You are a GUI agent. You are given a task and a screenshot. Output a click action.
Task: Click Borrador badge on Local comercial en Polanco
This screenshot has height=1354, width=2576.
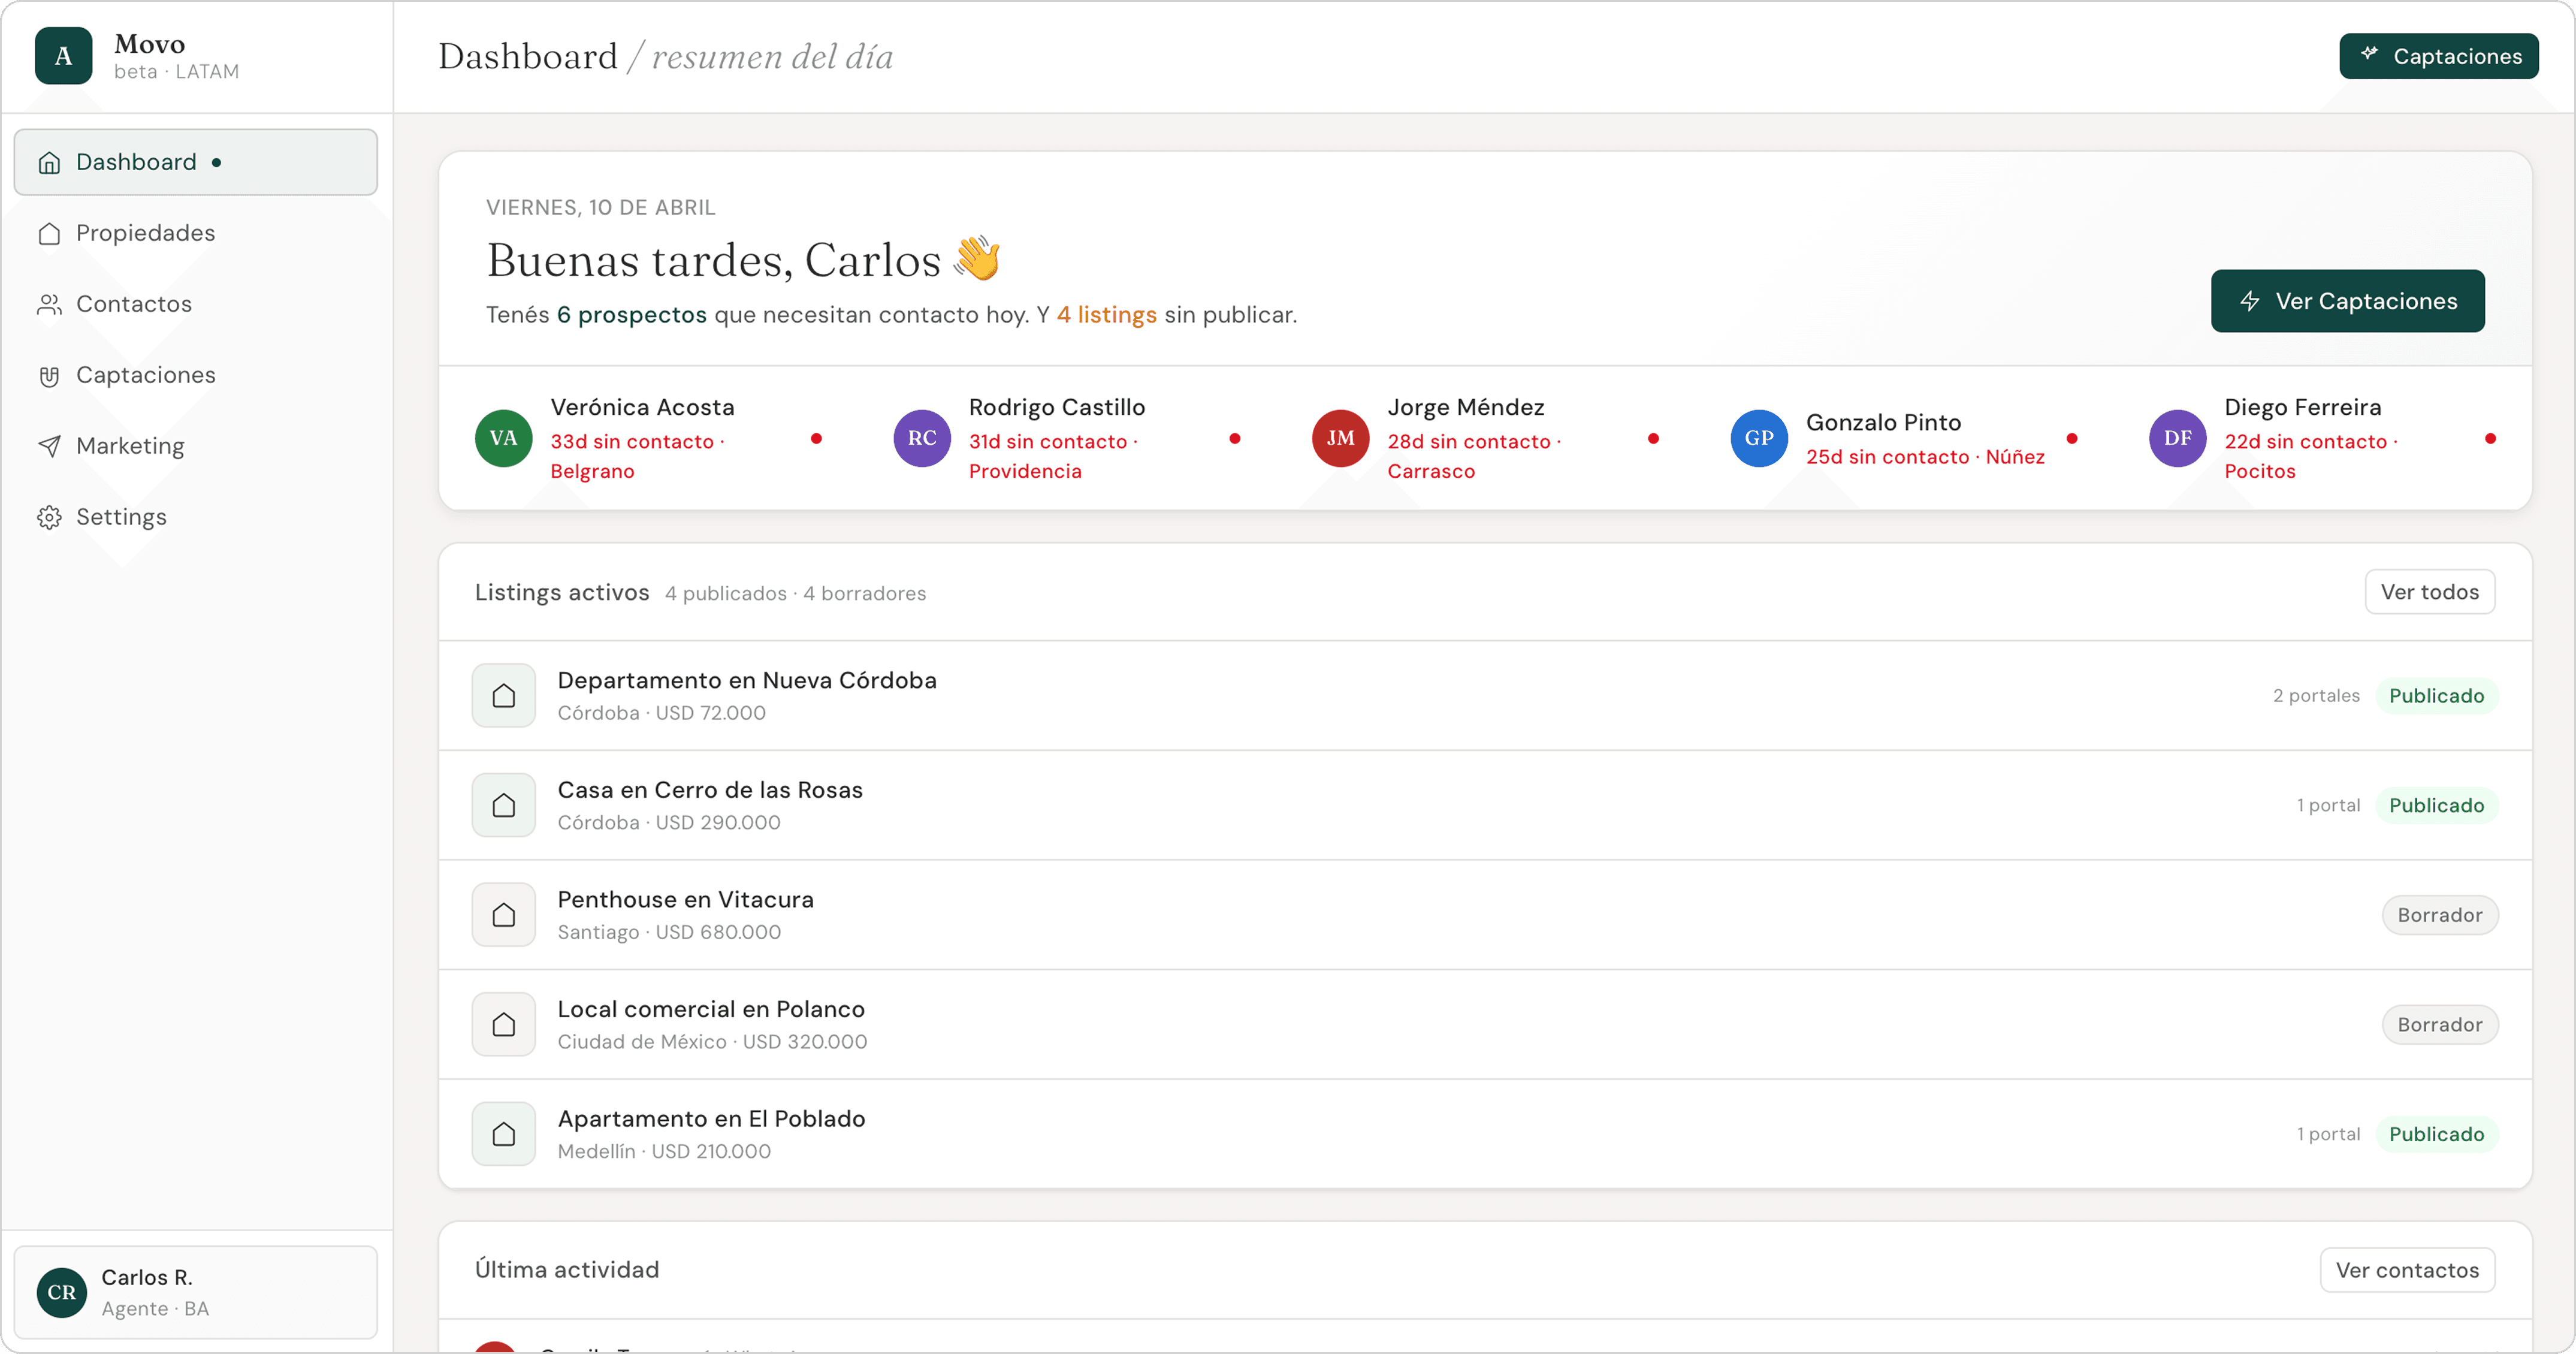2439,1025
